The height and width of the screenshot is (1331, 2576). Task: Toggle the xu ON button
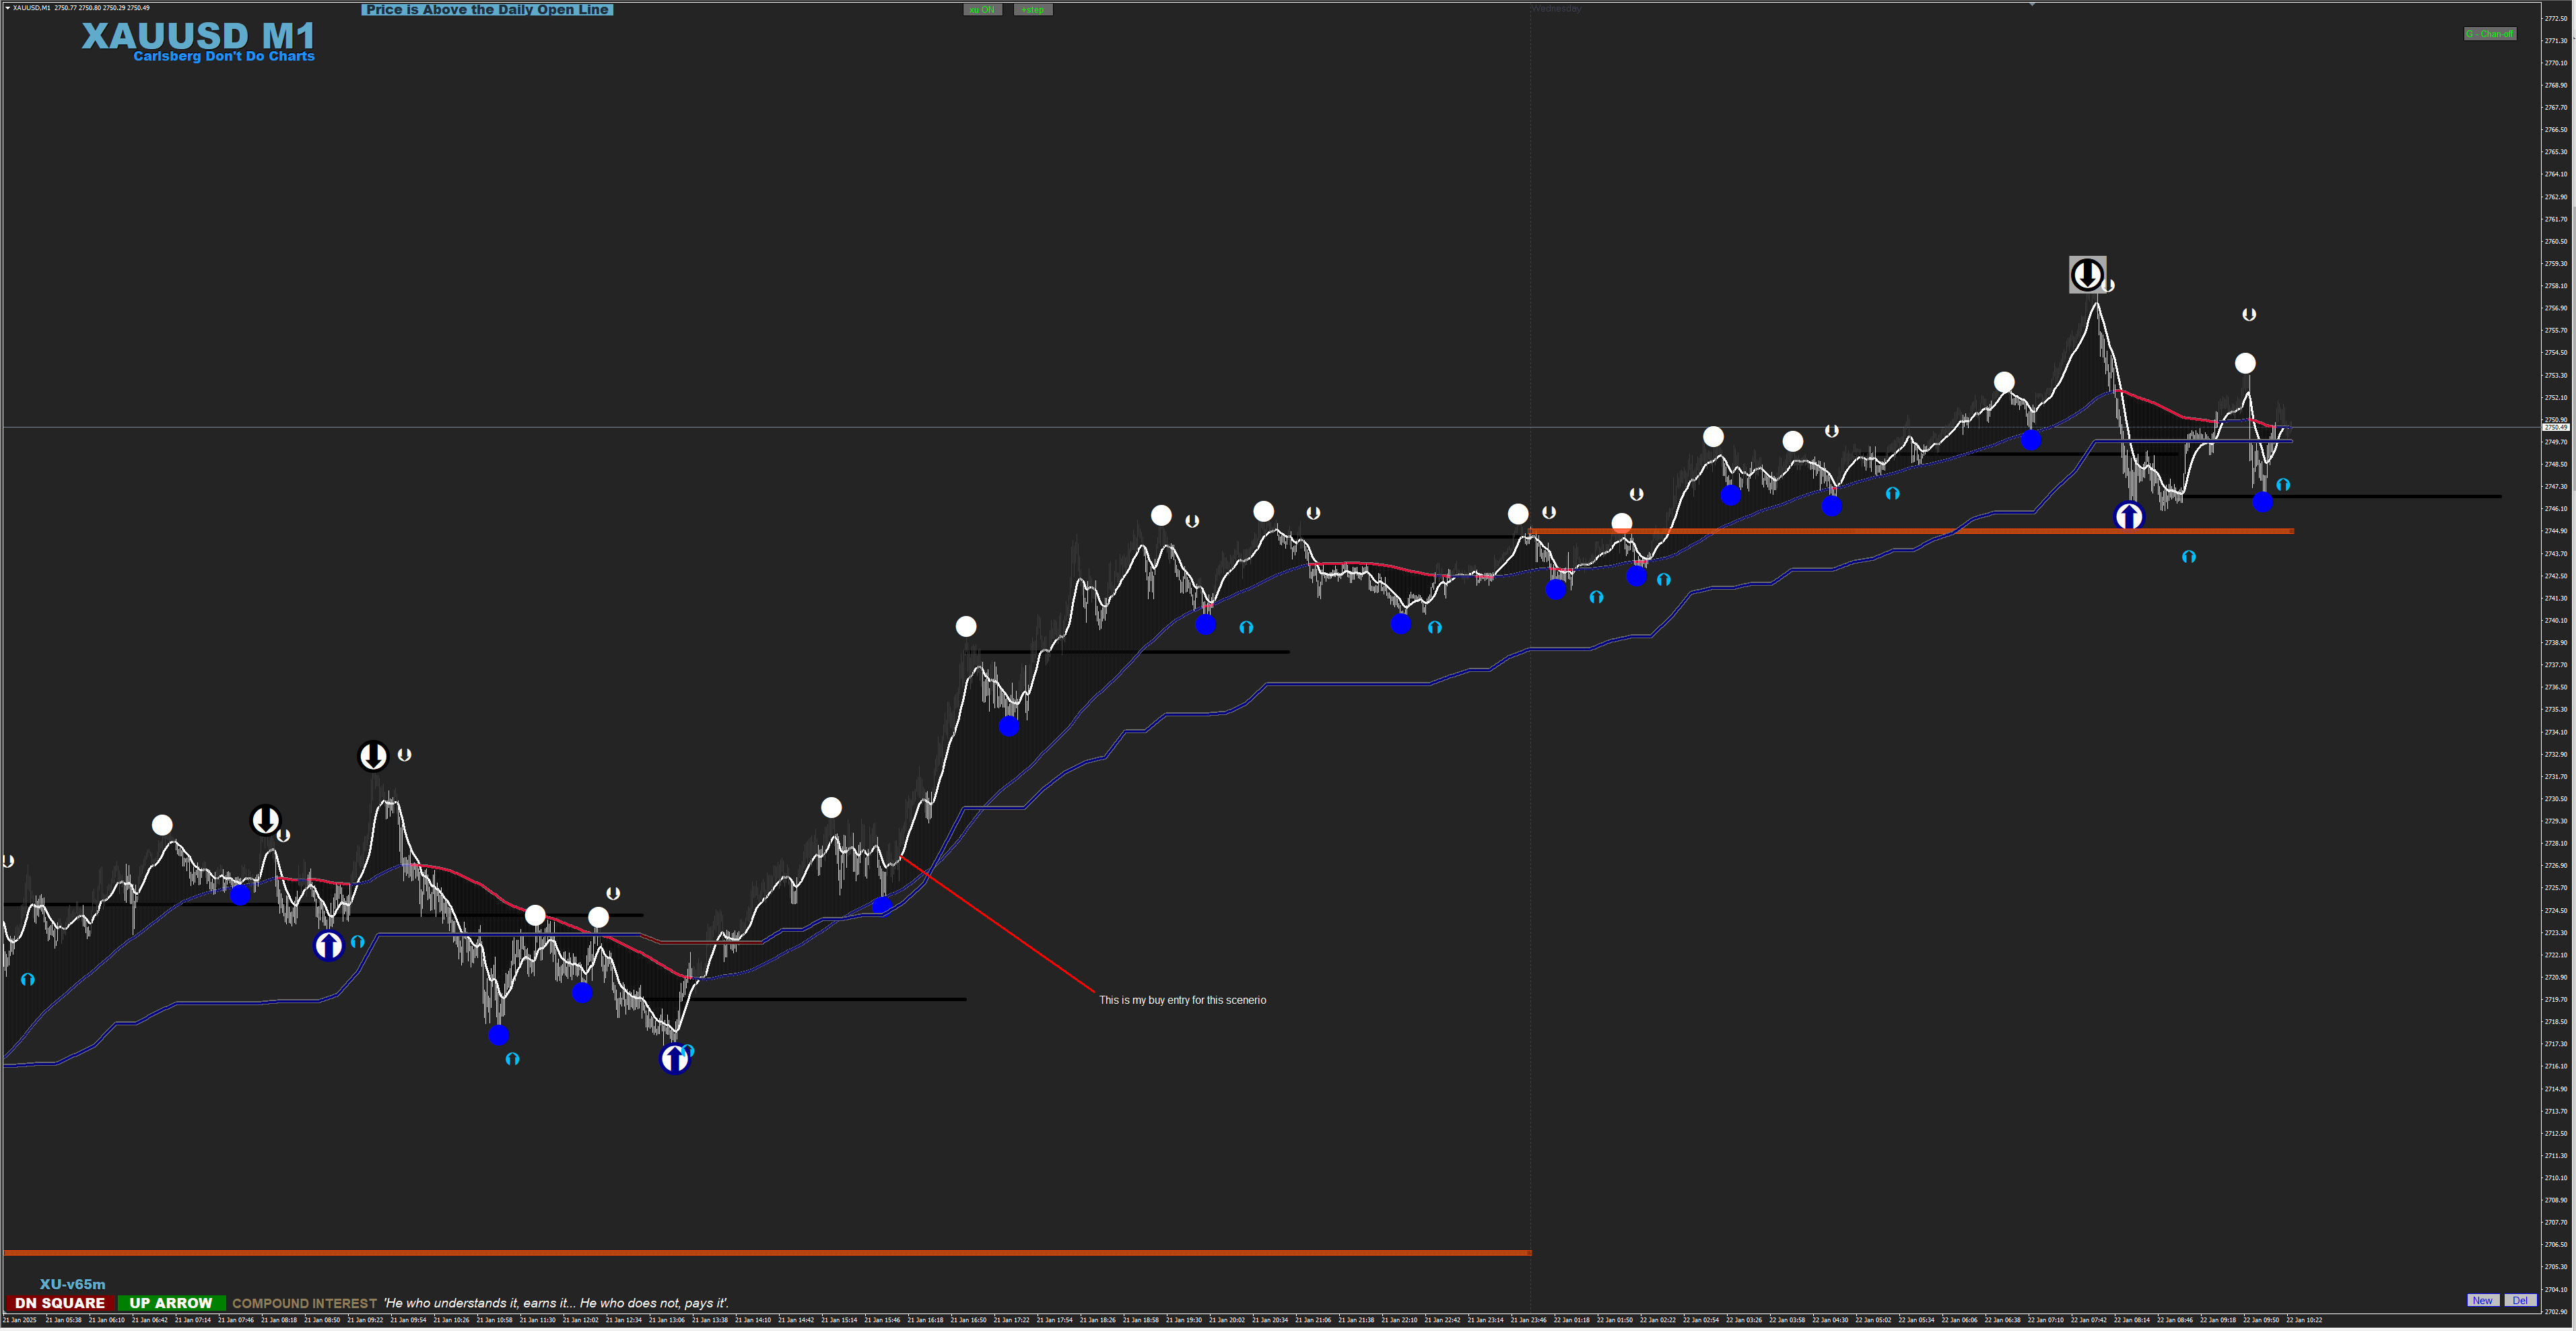tap(982, 10)
